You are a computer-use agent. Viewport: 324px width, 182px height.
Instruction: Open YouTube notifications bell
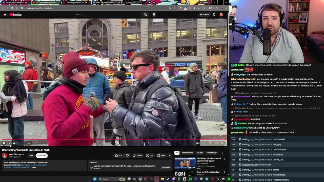[x=214, y=14]
